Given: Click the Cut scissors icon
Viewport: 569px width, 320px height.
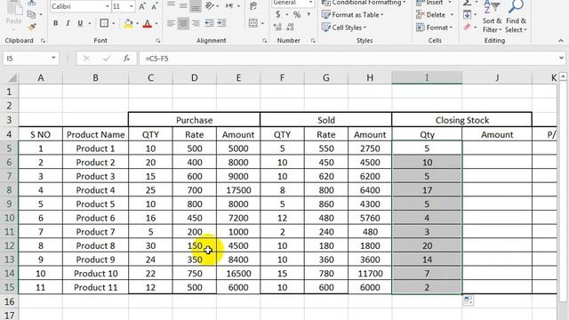Looking at the screenshot, I should [x=32, y=3].
